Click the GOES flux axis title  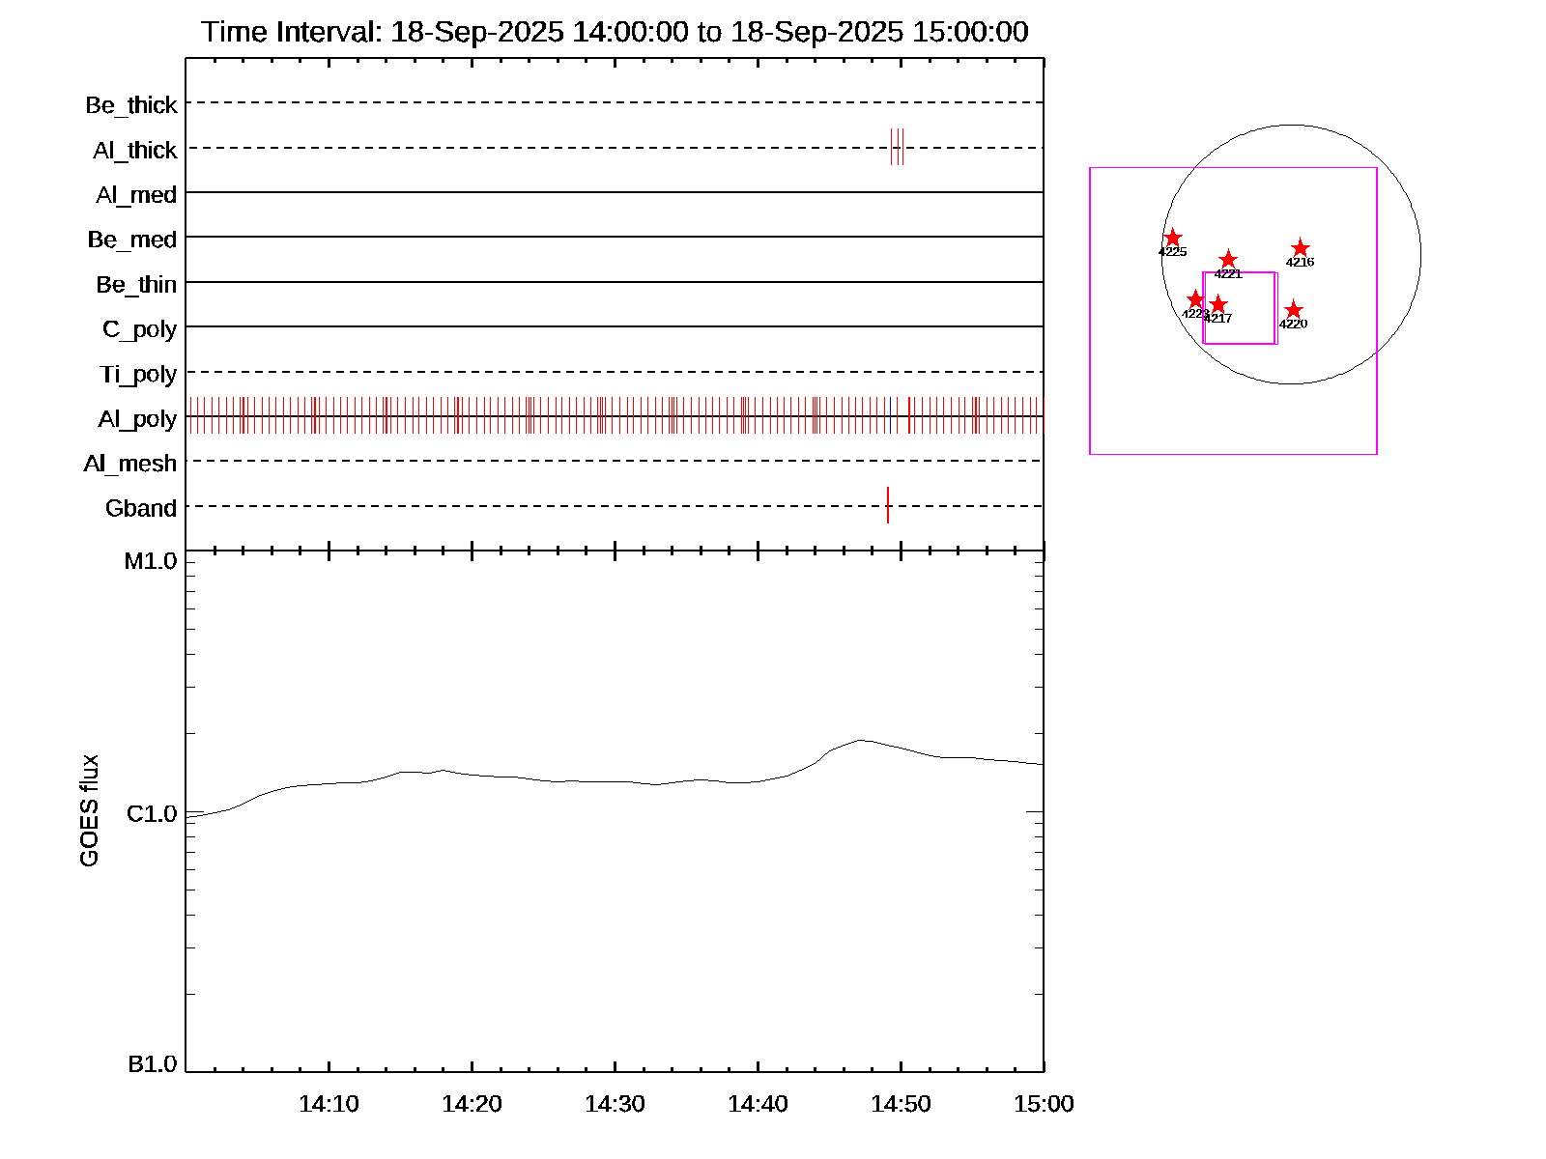(x=89, y=810)
